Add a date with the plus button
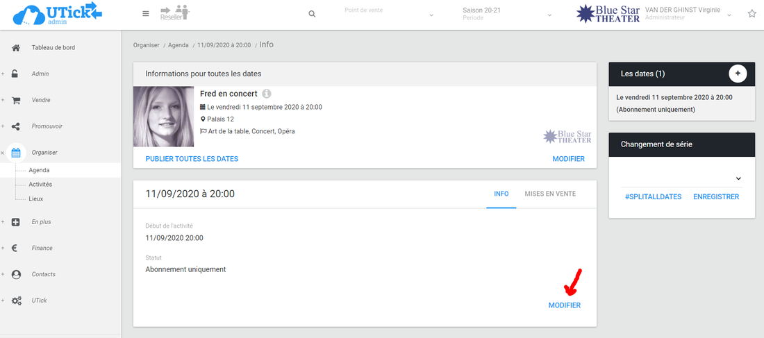 [x=738, y=74]
